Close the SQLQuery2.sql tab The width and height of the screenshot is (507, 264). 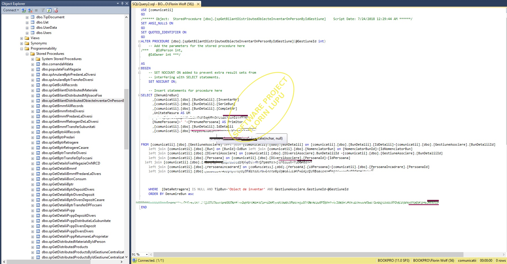(x=198, y=4)
